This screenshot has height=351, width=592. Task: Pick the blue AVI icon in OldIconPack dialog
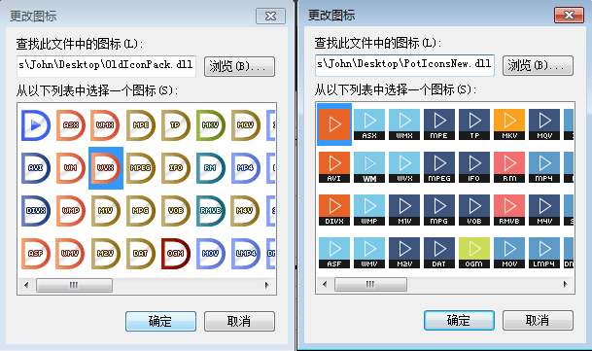(x=36, y=168)
